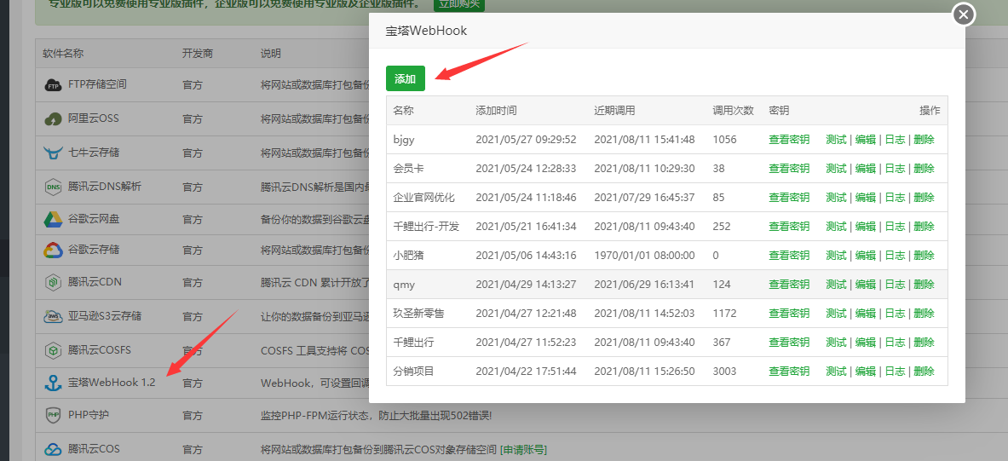Click the PHP守护 plugin name
The width and height of the screenshot is (1008, 461).
88,415
